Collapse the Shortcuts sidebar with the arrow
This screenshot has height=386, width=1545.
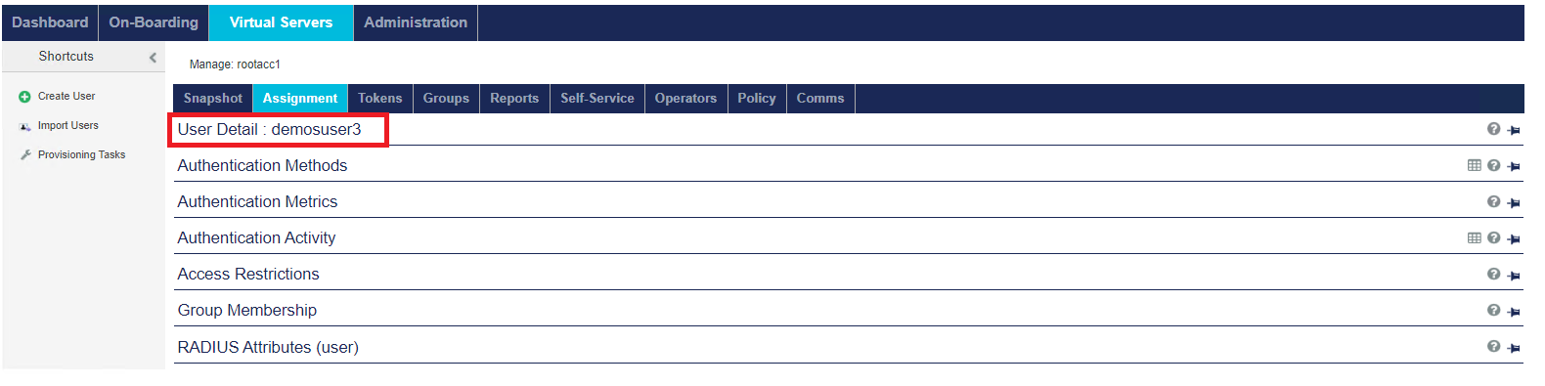(153, 58)
